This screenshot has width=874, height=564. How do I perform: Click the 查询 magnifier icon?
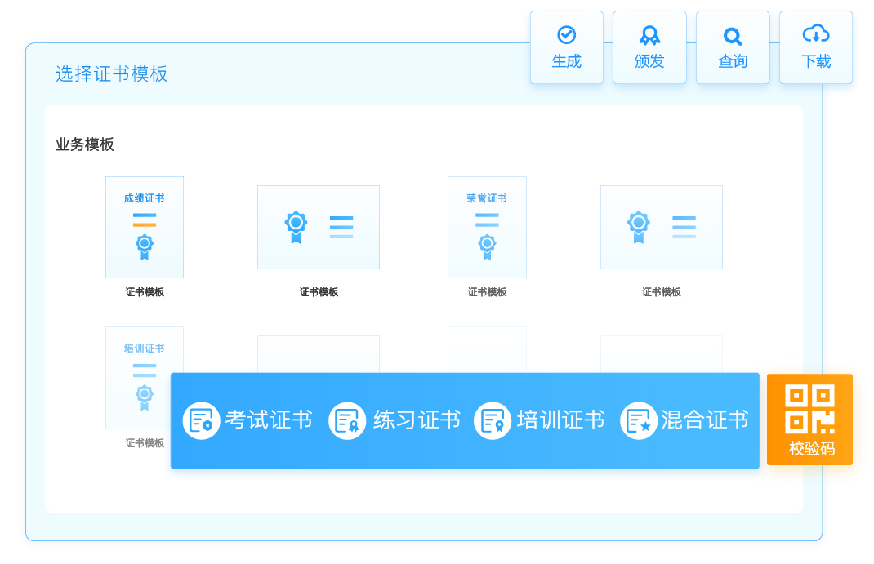click(x=733, y=36)
